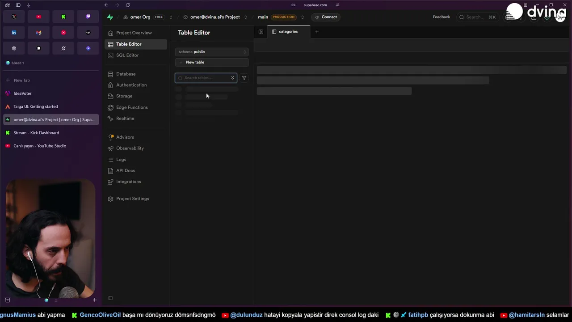Open the main branch switcher chevrons
Screen dimensions: 572x322
point(303,17)
